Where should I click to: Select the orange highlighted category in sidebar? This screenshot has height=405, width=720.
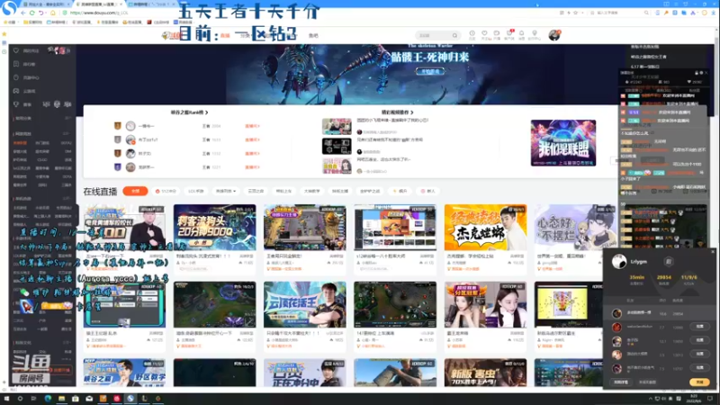[x=20, y=143]
